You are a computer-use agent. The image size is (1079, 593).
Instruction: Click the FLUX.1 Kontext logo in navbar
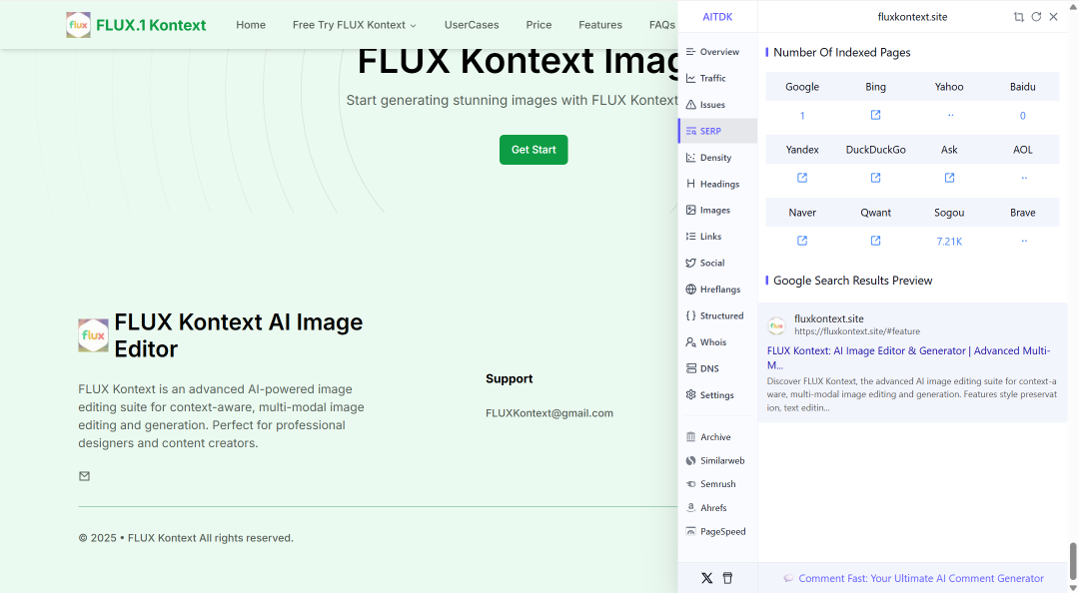pos(136,25)
